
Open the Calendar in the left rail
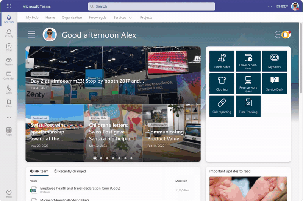click(x=9, y=75)
